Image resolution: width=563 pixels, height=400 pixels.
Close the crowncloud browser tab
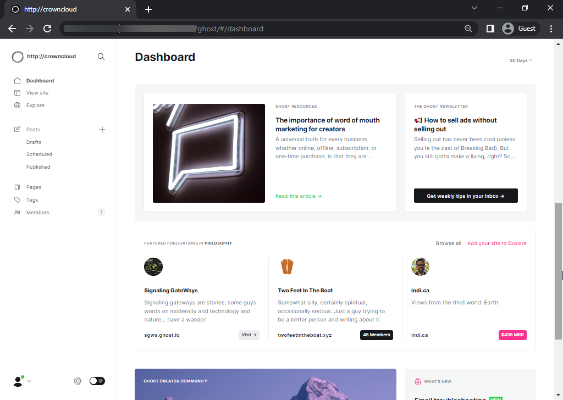(x=128, y=9)
